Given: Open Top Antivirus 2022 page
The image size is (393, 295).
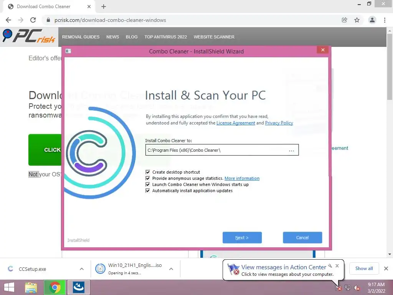Looking at the screenshot, I should [166, 37].
